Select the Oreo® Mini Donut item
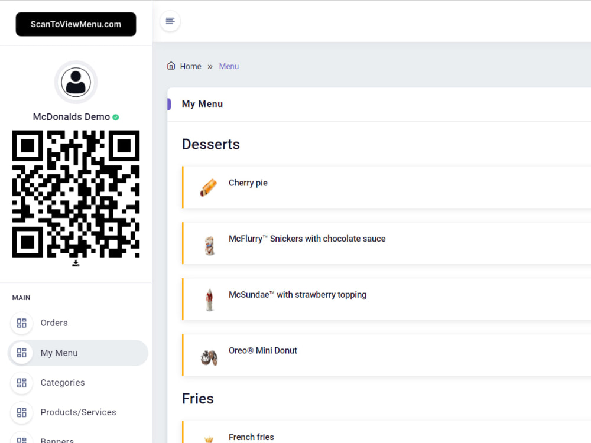This screenshot has width=591, height=443. click(x=387, y=355)
